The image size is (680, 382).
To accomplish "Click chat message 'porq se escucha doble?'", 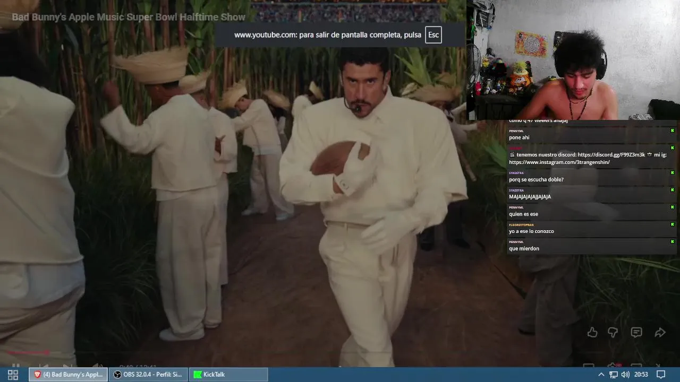I will (536, 180).
